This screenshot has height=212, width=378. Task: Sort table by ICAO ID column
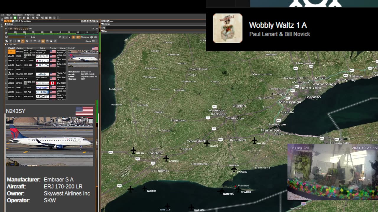point(12,48)
